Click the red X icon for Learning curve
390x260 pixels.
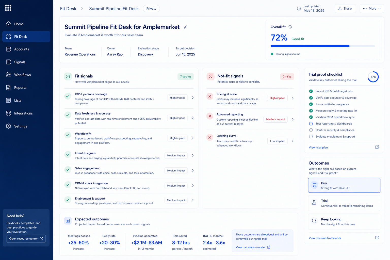(x=210, y=137)
